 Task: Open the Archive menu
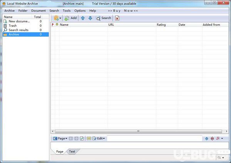point(9,11)
